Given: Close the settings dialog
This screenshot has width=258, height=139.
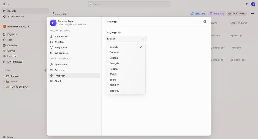Looking at the screenshot, I should pyautogui.click(x=205, y=22).
